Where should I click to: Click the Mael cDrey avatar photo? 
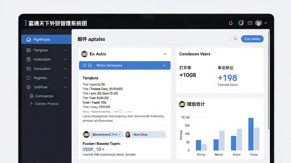pyautogui.click(x=128, y=134)
